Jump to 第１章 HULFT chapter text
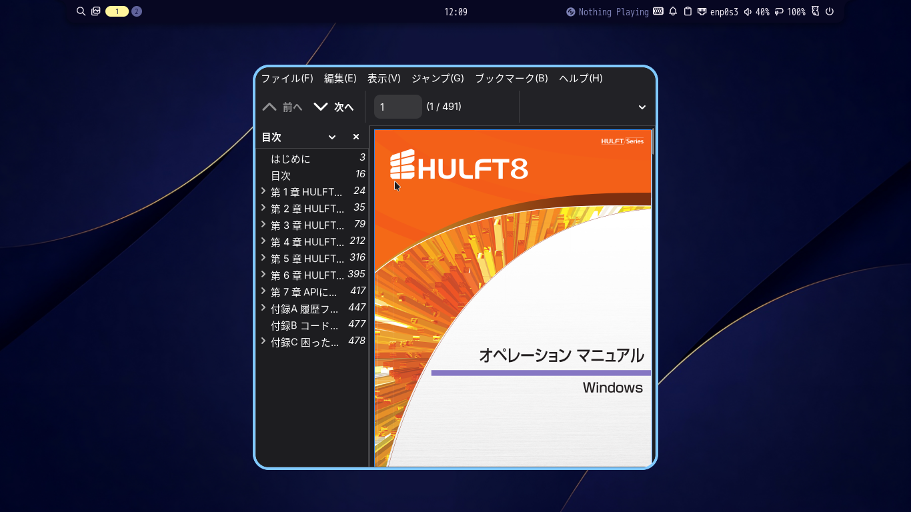The image size is (911, 512). point(306,192)
